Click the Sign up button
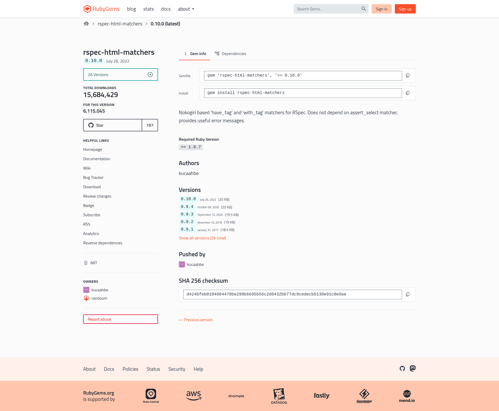The image size is (499, 411). coord(405,9)
